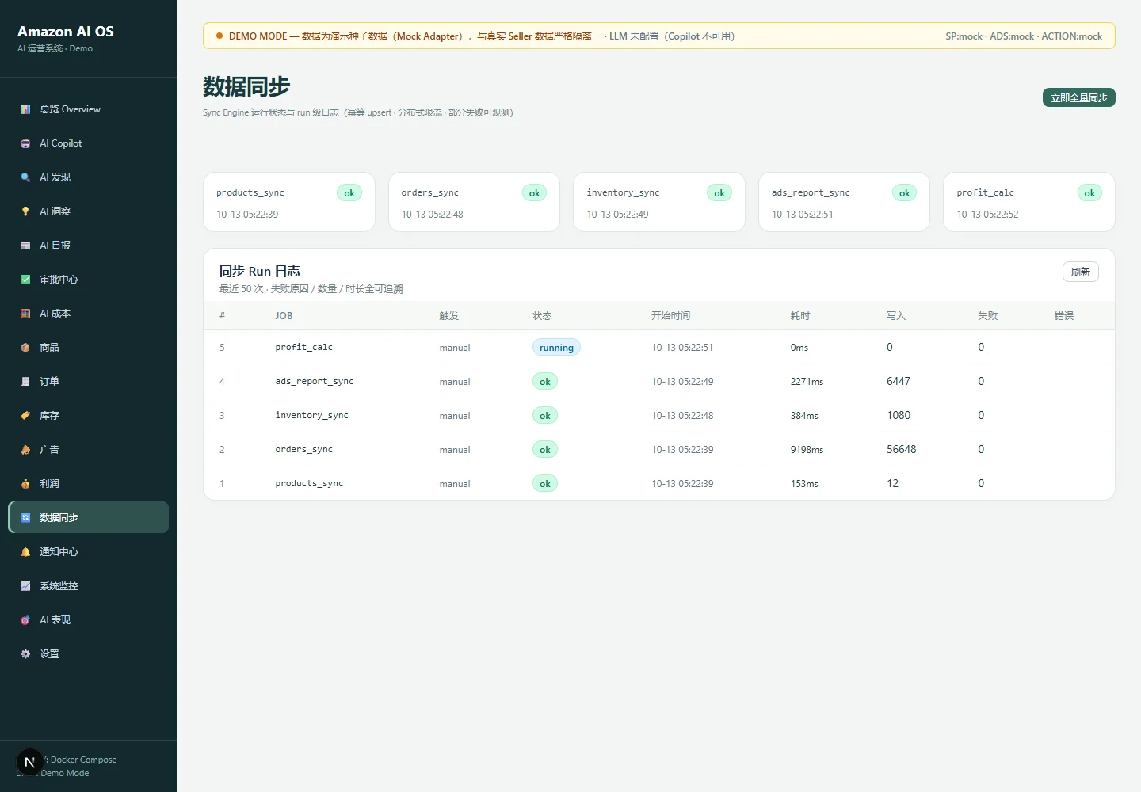Screen dimensions: 1141x792
Task: Click ads_report_sync in the run log table
Action: pos(315,382)
